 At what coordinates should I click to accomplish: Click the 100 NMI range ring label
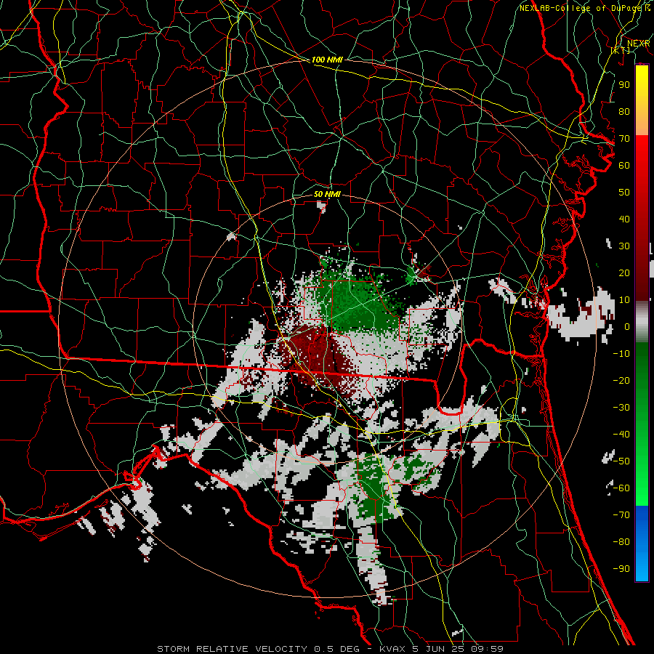pos(327,60)
